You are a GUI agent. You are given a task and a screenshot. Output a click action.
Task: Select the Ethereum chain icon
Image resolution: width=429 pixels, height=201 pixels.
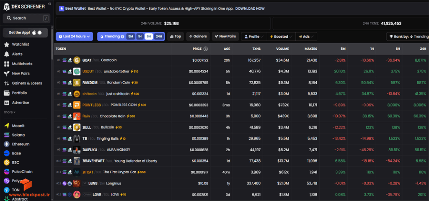click(7, 144)
